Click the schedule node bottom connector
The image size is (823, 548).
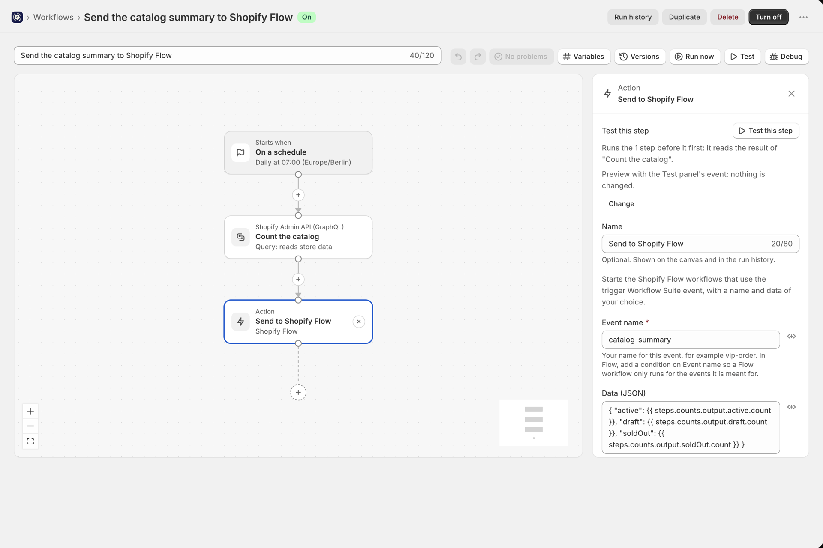click(x=298, y=174)
